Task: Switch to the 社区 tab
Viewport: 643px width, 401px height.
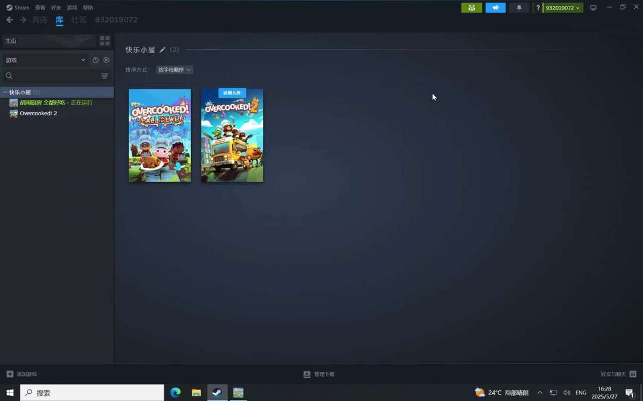Action: (x=79, y=20)
